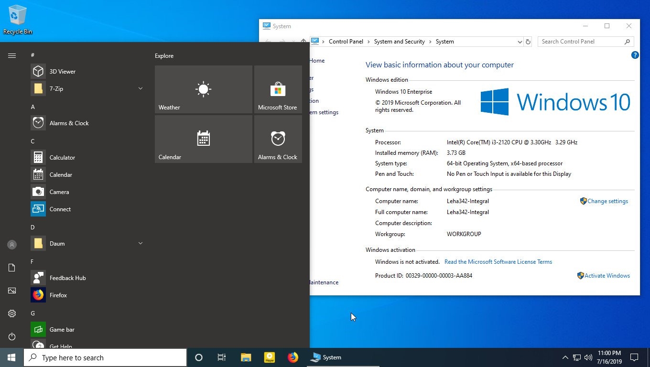
Task: Open Feedback Hub
Action: 87,278
